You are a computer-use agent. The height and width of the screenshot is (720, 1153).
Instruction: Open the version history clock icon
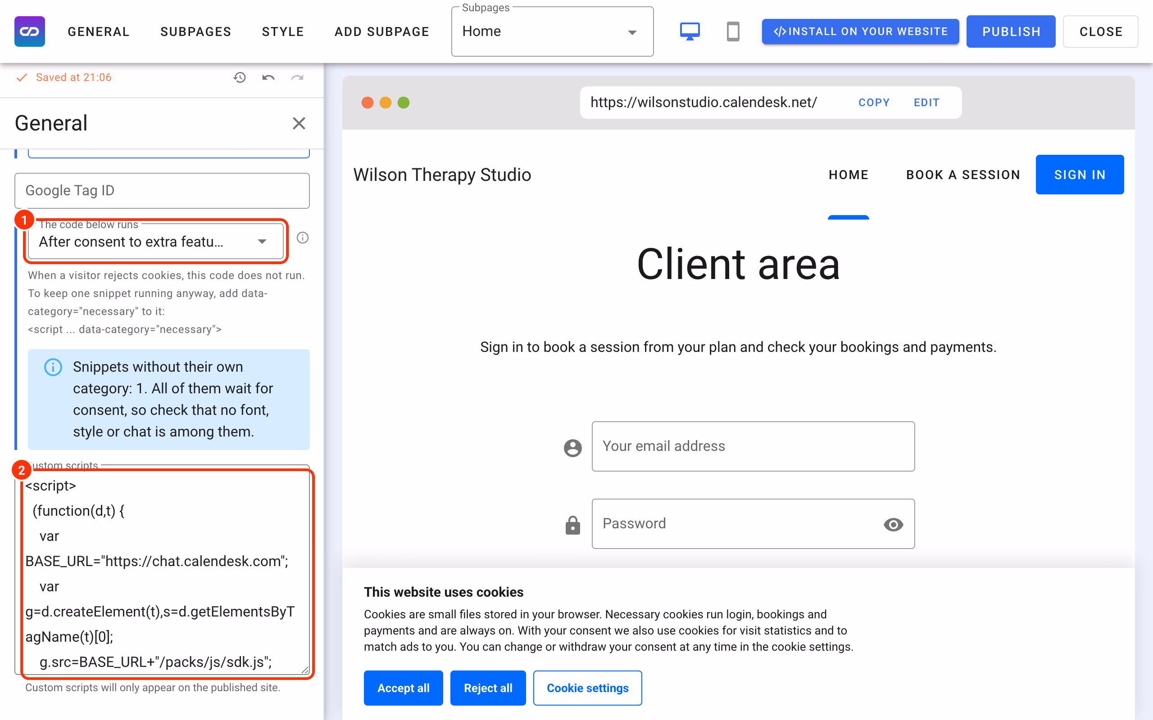point(240,77)
